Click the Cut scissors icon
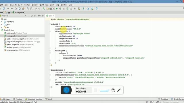Viewport: 184px width, 103px height. coord(16,9)
